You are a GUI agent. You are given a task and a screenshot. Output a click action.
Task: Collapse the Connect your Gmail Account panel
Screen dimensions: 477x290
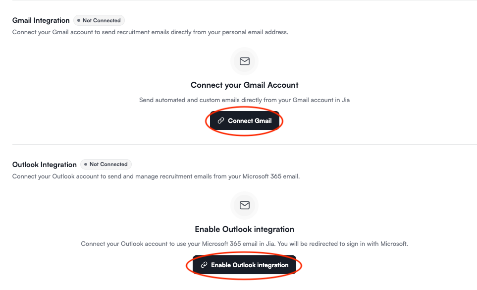point(244,85)
